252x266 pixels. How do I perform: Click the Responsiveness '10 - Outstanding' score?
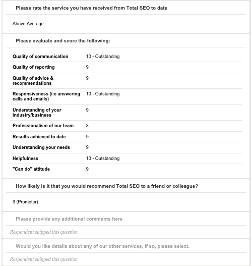point(103,94)
